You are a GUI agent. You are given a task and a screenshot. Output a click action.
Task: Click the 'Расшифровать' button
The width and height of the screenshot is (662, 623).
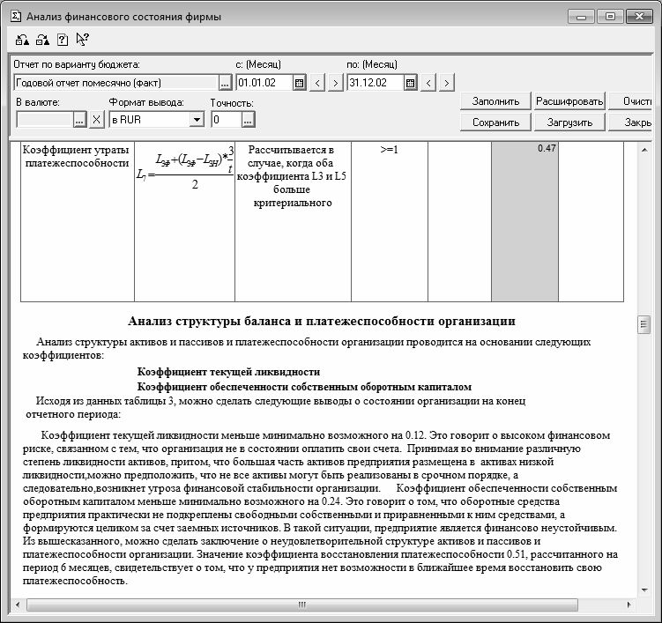569,101
